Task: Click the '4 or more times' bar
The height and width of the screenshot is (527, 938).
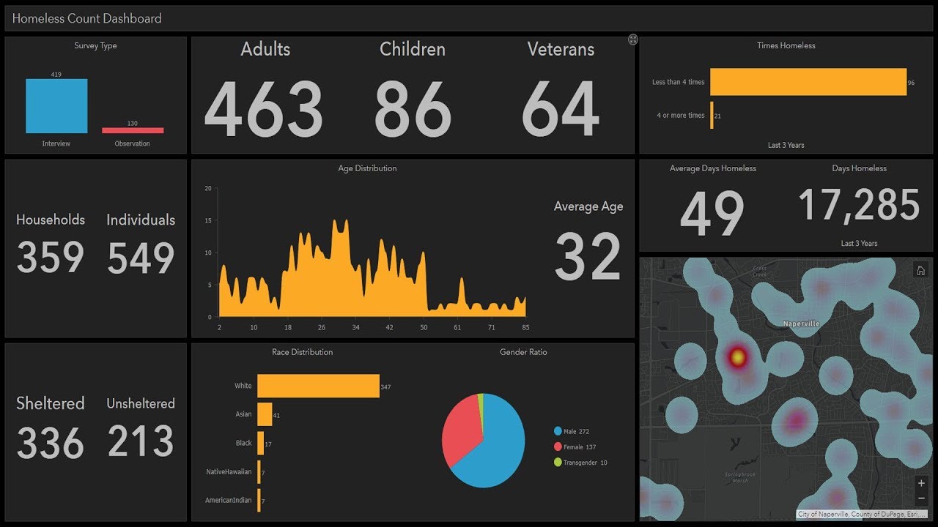Action: (x=712, y=116)
